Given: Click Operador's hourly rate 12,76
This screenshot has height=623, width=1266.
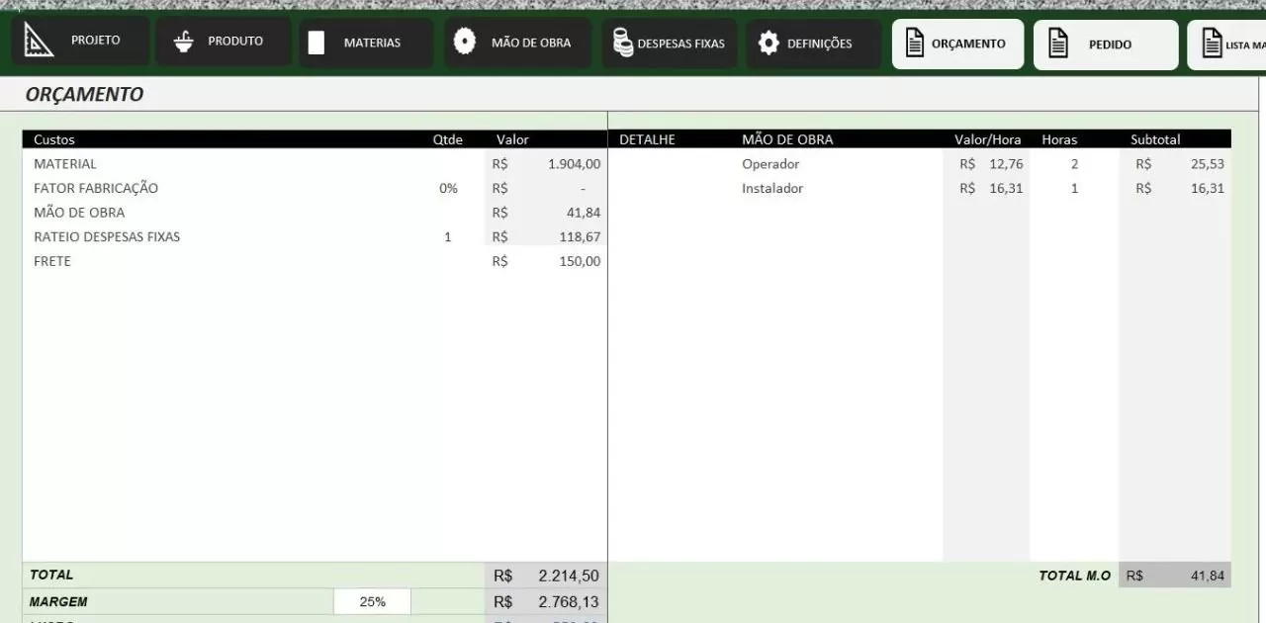Looking at the screenshot, I should pos(1006,164).
